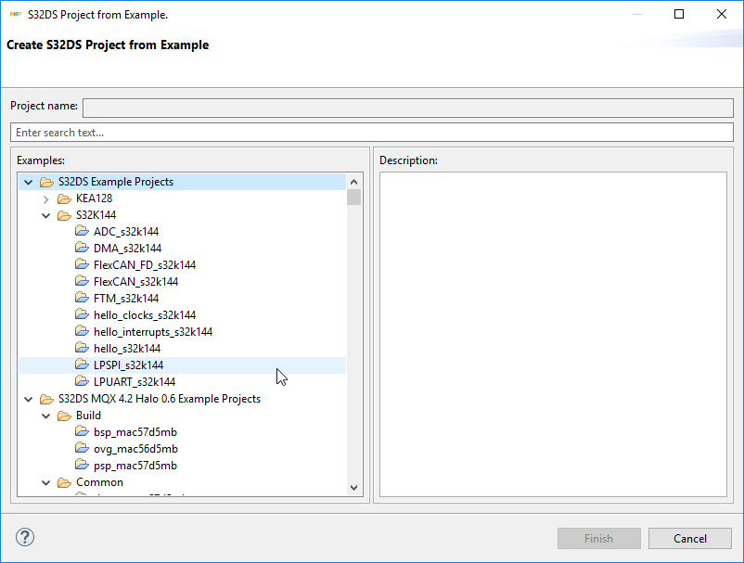The width and height of the screenshot is (744, 563).
Task: Click the Project name input field
Action: tap(408, 108)
